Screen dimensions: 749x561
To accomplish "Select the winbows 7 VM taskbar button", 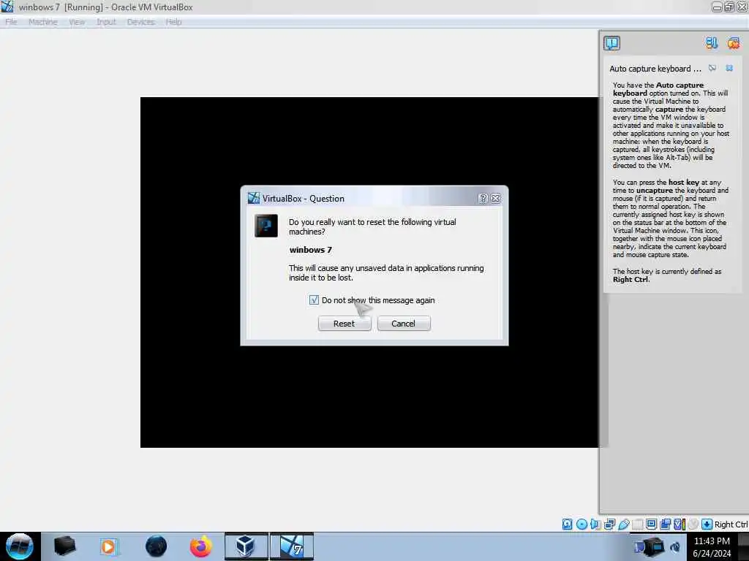I will [x=292, y=546].
